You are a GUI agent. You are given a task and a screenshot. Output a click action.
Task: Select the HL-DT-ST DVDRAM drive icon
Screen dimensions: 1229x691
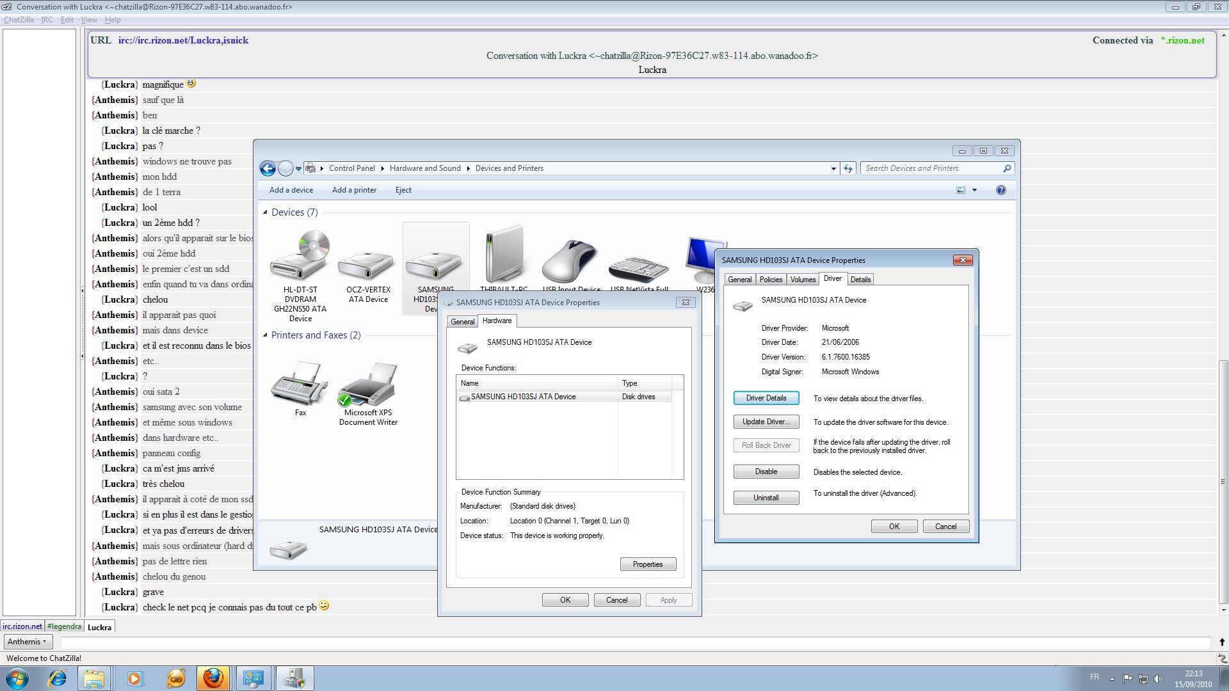[300, 256]
